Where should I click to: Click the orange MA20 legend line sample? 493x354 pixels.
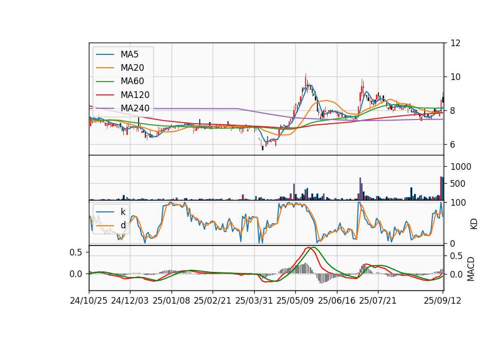click(105, 68)
